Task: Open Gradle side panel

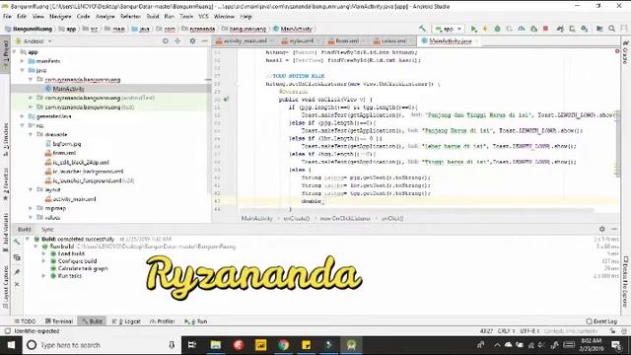Action: tap(626, 52)
